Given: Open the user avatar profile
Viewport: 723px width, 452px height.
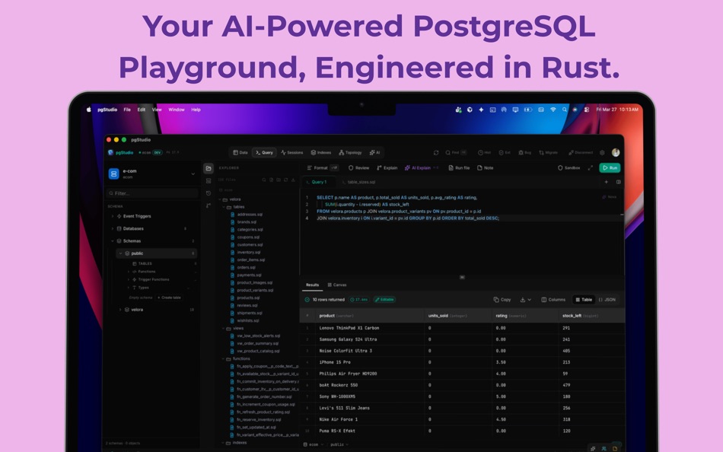Looking at the screenshot, I should [x=615, y=153].
